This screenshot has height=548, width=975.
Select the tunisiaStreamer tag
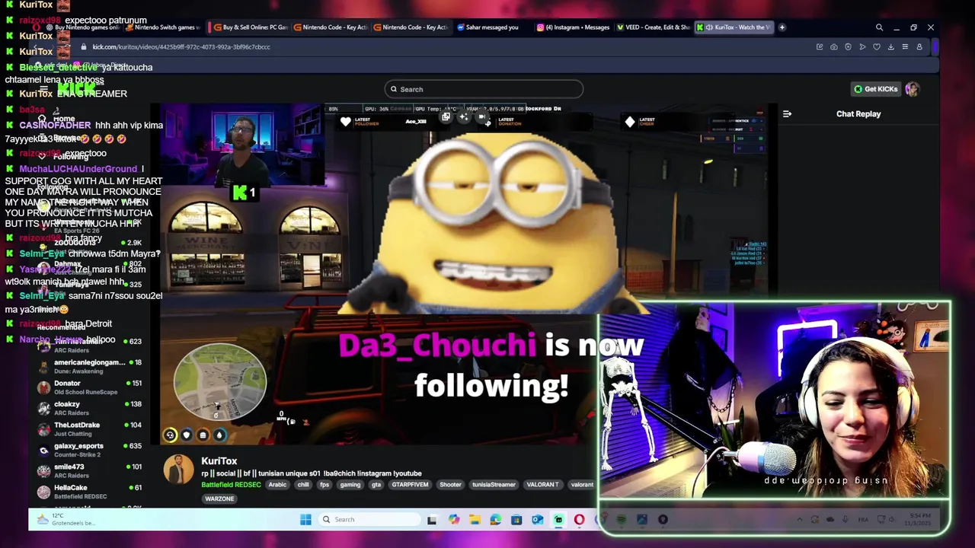[494, 485]
